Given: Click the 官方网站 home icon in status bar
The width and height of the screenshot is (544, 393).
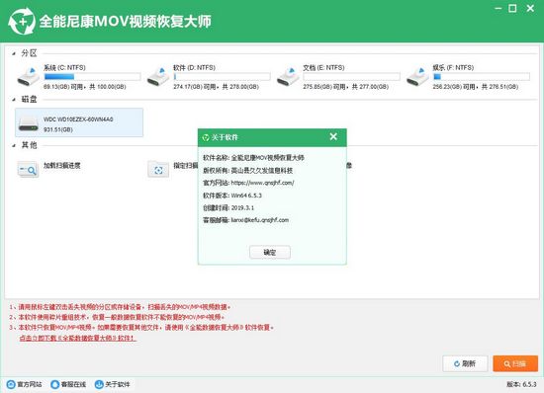Looking at the screenshot, I should (11, 384).
